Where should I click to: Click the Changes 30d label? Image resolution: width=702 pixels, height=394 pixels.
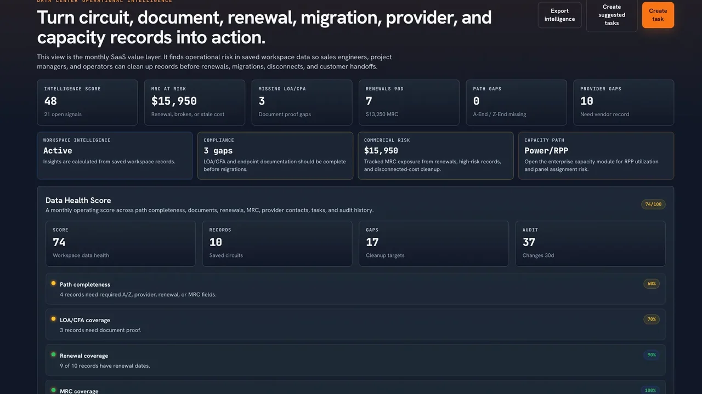[538, 255]
